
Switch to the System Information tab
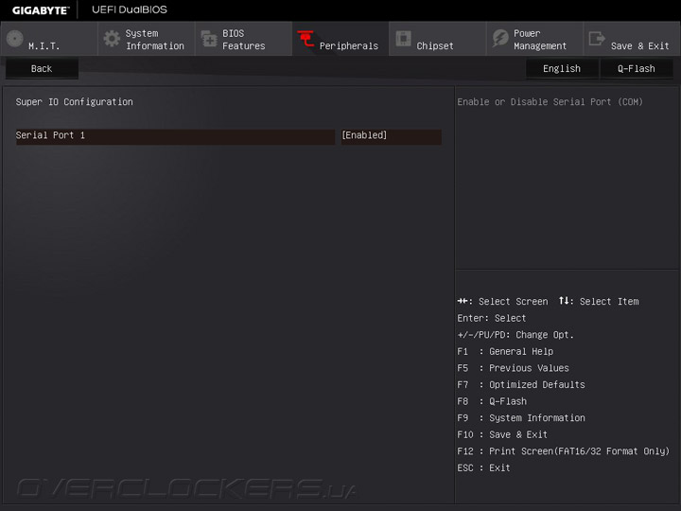147,39
